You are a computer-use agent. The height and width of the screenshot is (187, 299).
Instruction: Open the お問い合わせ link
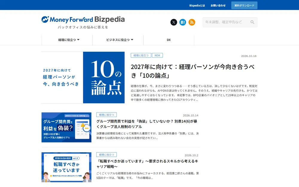(218, 5)
